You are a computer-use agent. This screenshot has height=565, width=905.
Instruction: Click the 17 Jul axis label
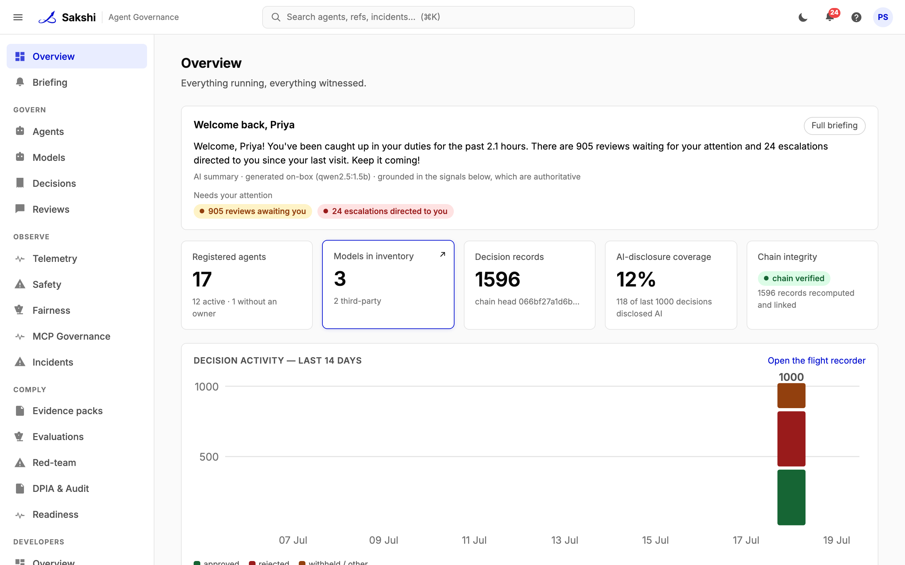(746, 540)
